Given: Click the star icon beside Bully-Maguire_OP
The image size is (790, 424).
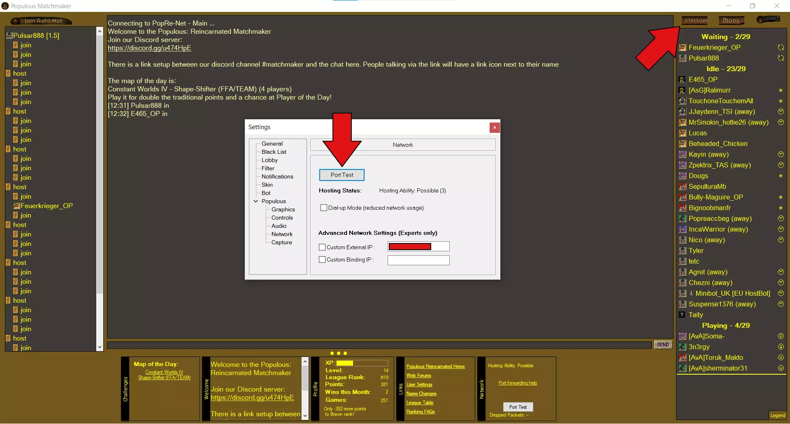Looking at the screenshot, I should pos(781,197).
